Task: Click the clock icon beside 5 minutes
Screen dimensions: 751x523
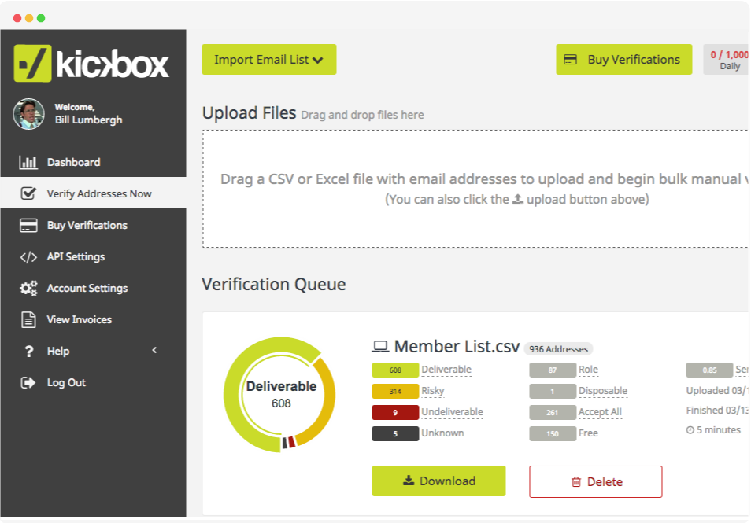Action: click(690, 429)
